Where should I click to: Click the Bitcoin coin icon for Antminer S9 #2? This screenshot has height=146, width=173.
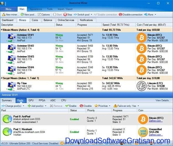(x=141, y=49)
